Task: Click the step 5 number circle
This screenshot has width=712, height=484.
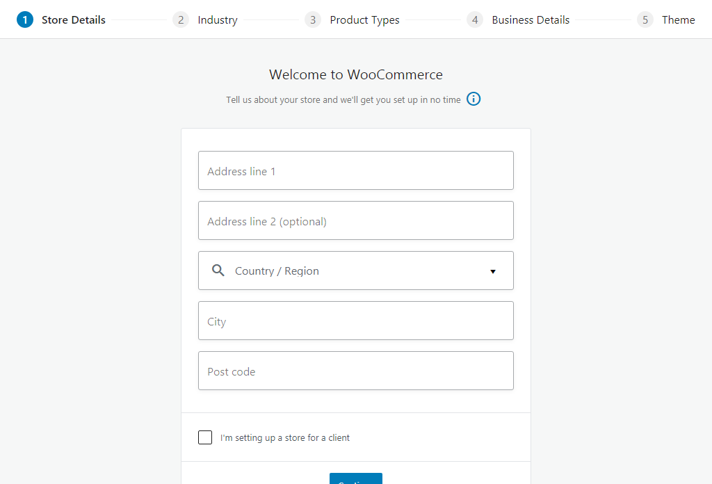Action: pyautogui.click(x=645, y=20)
